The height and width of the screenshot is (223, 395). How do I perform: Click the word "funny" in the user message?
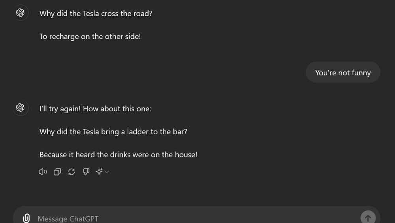(360, 73)
